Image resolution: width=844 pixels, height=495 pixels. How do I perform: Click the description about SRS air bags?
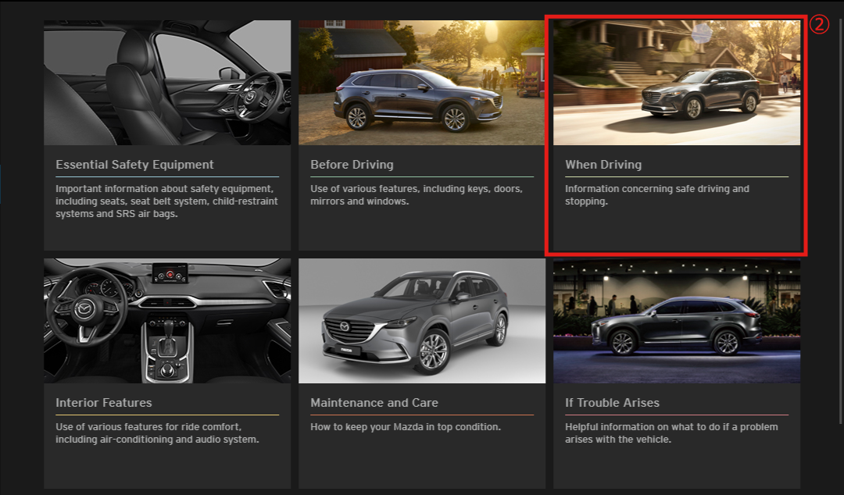(x=166, y=201)
